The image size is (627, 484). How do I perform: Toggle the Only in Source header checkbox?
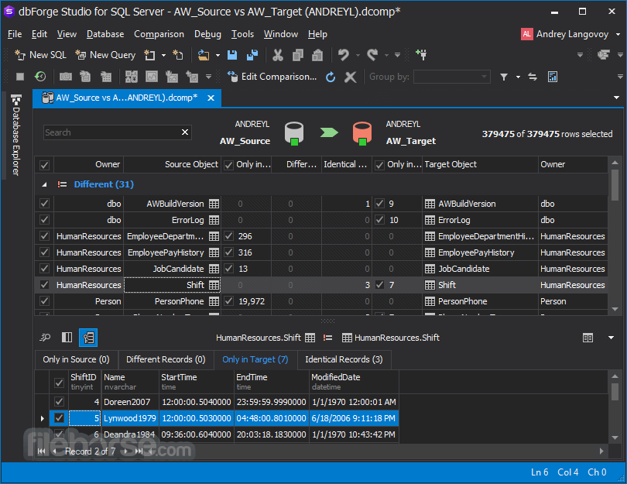pos(228,165)
